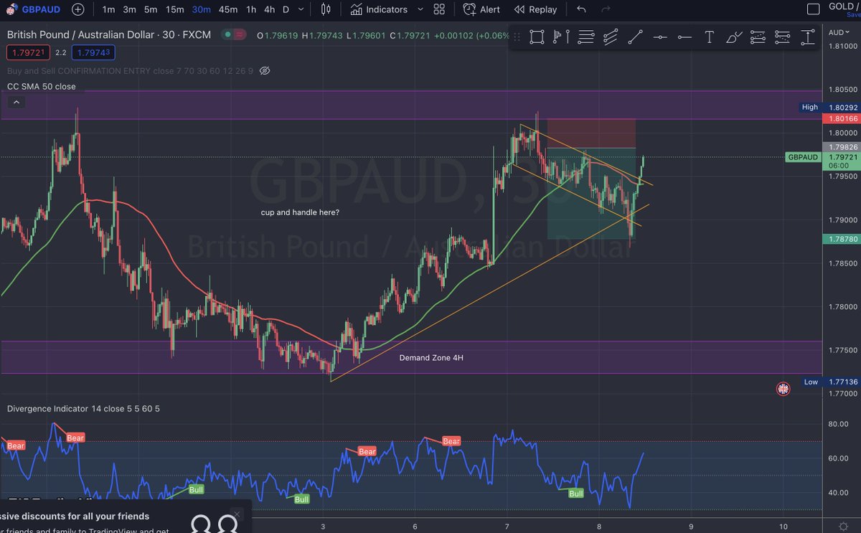Create an Alert

point(481,9)
